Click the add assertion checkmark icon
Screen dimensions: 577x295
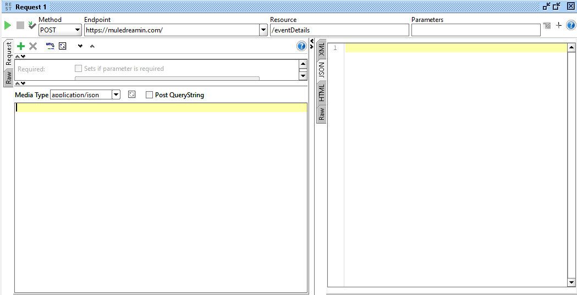pos(32,25)
